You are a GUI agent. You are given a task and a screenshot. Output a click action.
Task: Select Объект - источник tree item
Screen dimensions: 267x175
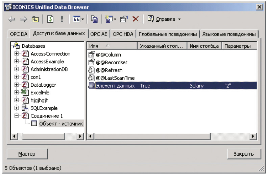(61, 124)
